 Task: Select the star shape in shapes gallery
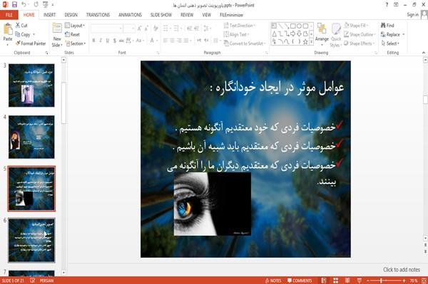(305, 41)
